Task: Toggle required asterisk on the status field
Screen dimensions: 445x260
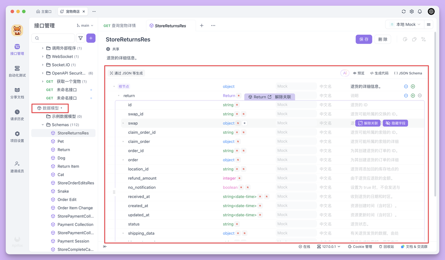Action: 237,224
